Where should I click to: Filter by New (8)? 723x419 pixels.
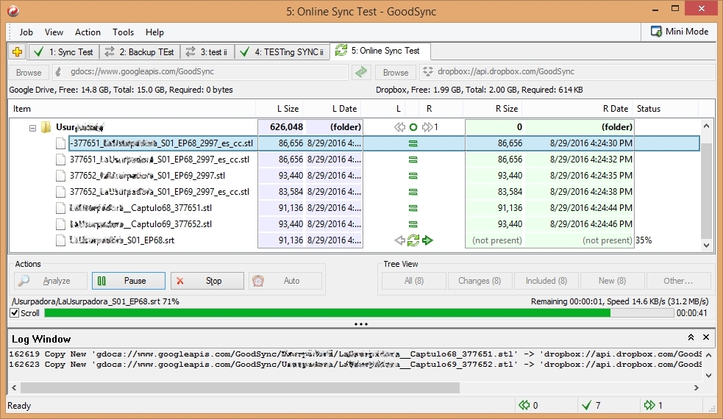pyautogui.click(x=613, y=281)
